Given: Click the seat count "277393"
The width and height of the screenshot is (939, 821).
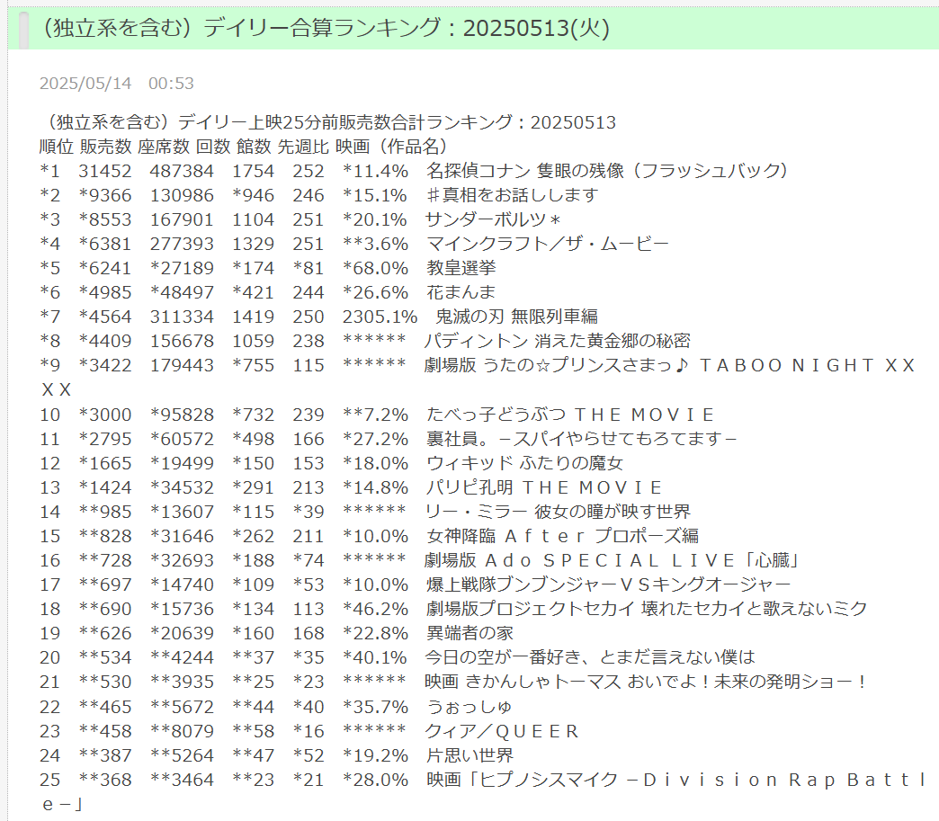Looking at the screenshot, I should (182, 244).
